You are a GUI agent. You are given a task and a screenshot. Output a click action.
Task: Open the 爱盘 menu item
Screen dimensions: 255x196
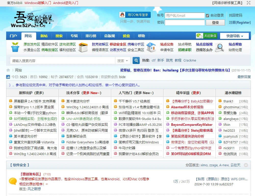tap(126, 35)
